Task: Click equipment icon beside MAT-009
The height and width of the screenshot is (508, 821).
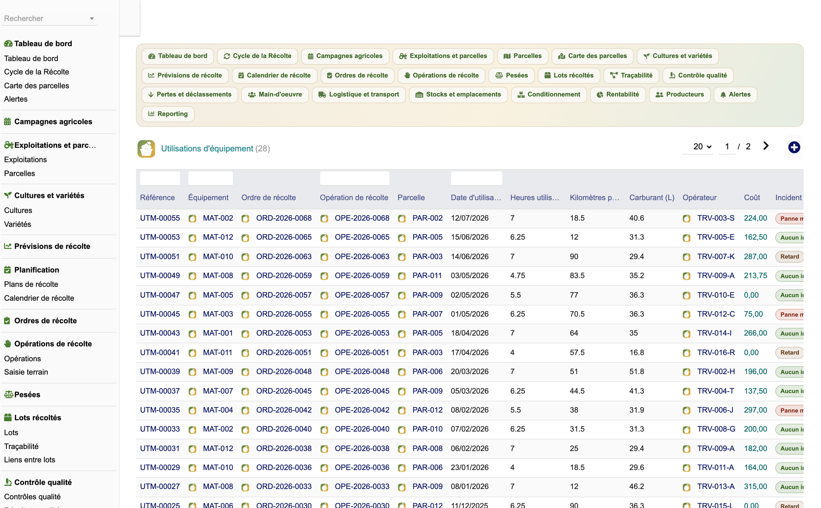Action: pos(192,372)
